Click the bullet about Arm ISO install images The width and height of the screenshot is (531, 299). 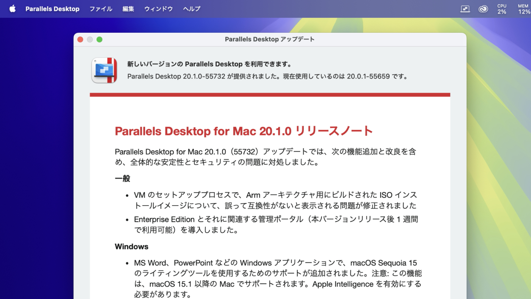[x=275, y=200]
